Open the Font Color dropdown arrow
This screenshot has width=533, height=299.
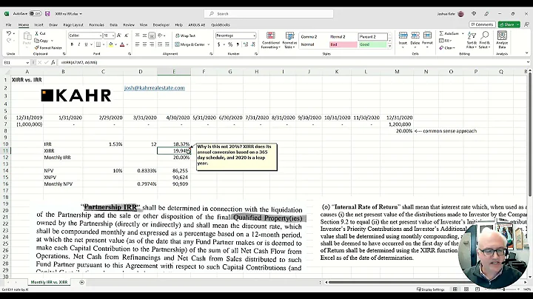(x=127, y=44)
